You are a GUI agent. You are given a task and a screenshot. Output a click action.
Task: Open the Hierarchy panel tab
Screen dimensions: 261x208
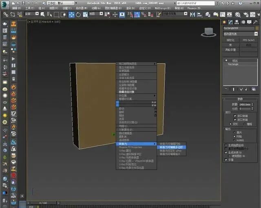point(237,22)
